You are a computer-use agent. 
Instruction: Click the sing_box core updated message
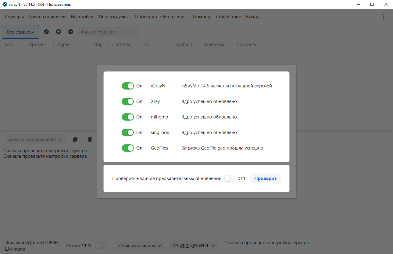coord(209,132)
